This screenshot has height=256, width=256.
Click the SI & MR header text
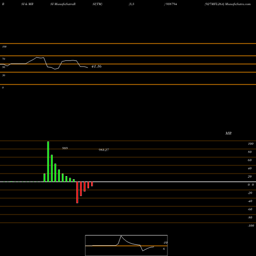coord(27,4)
